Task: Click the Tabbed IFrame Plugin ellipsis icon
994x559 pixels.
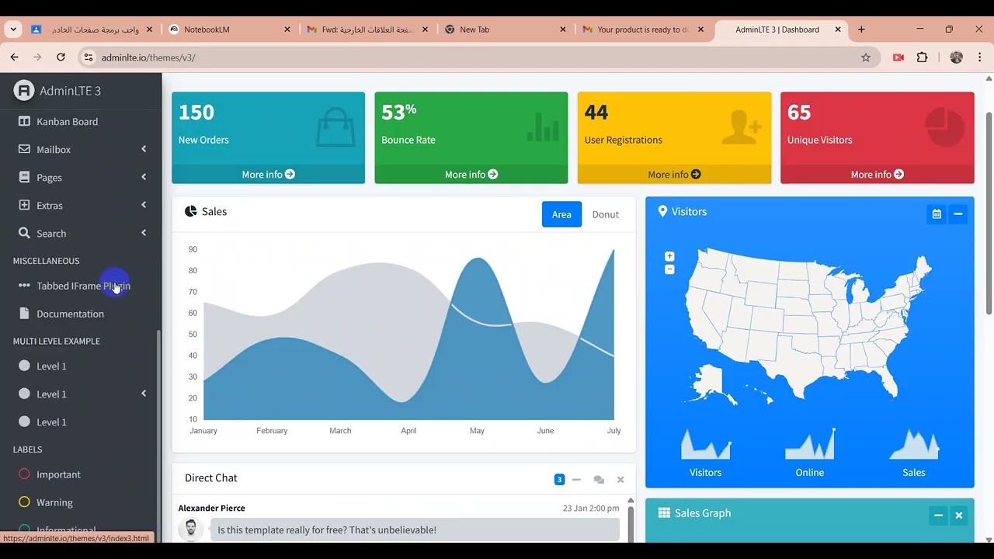Action: click(24, 286)
